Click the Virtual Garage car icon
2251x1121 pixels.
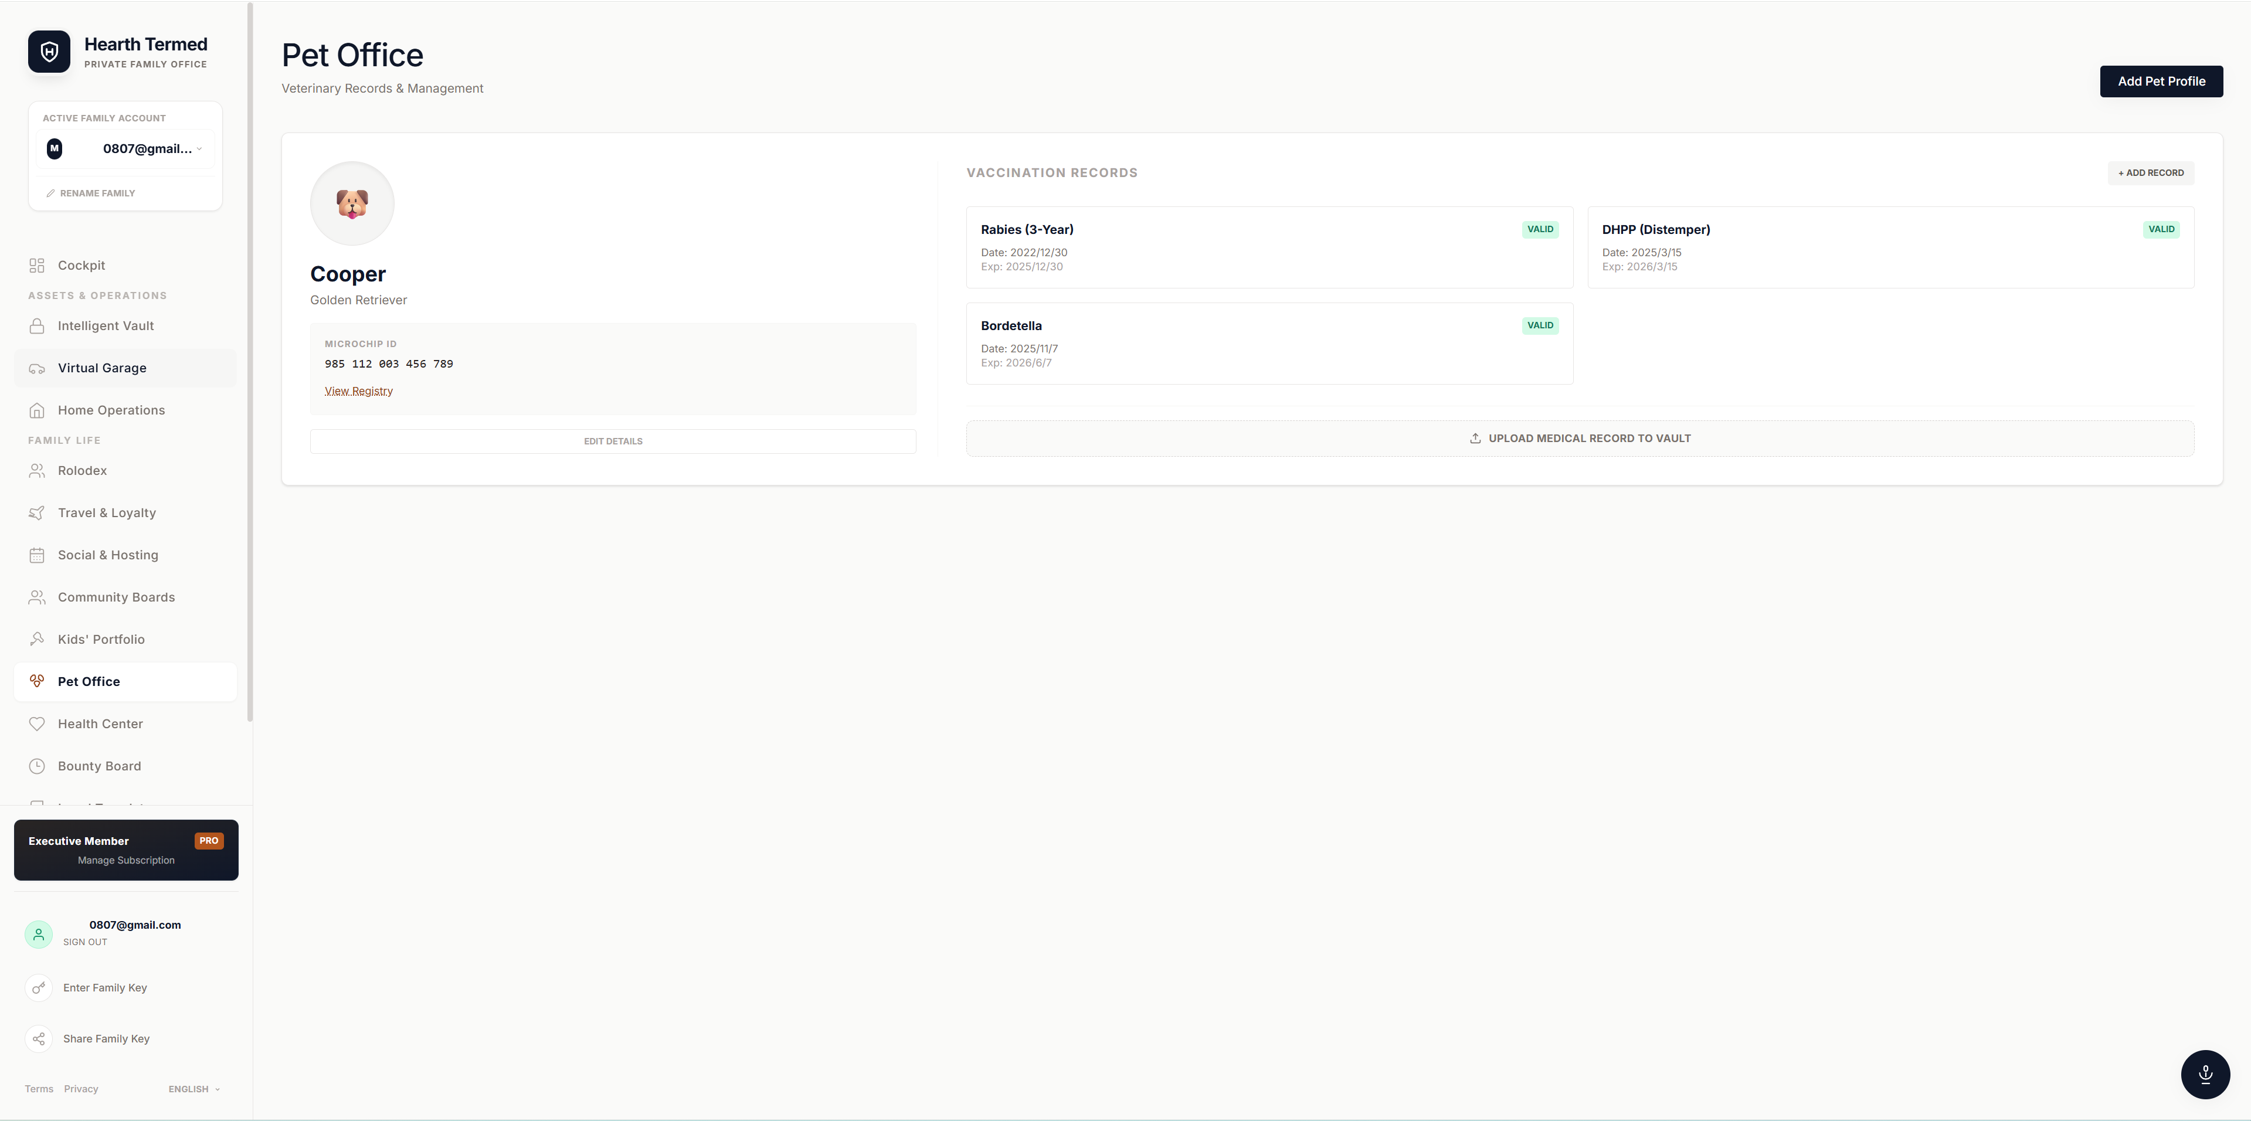click(37, 369)
